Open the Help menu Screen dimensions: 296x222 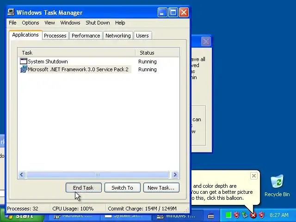pos(120,23)
